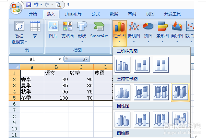213x140 pixels.
Task: Expand the PivotTable (数据透视表) dropdown
Action: coord(26,42)
